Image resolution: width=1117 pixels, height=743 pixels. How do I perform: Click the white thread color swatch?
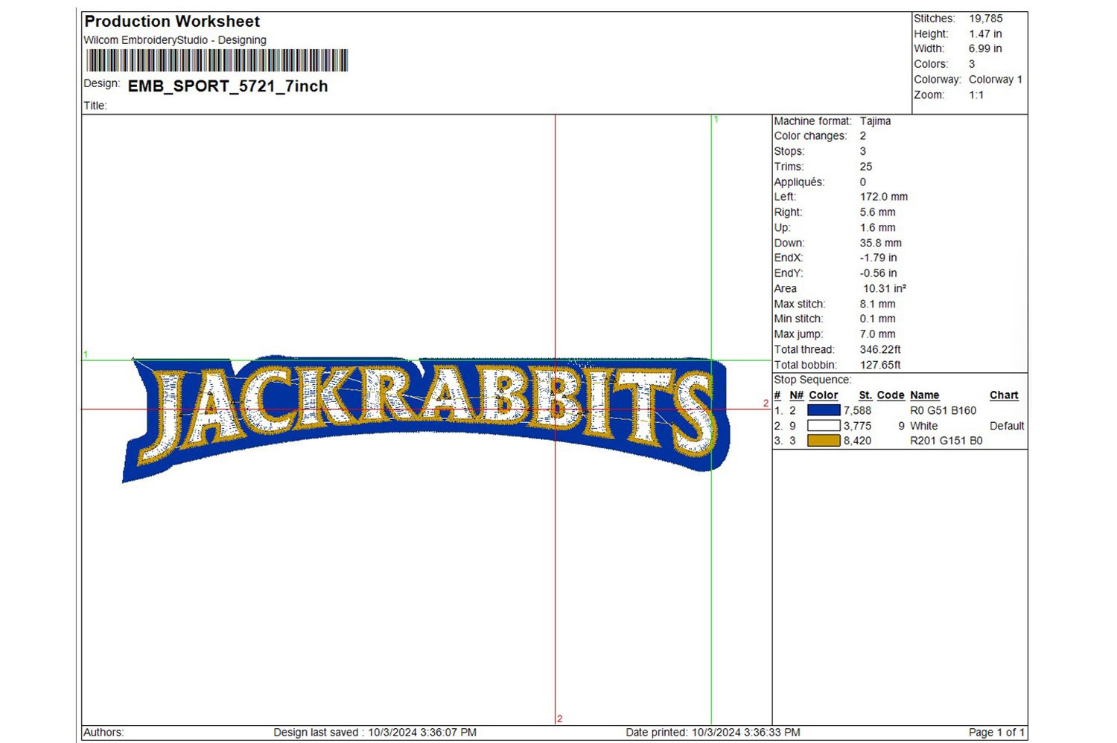click(824, 426)
